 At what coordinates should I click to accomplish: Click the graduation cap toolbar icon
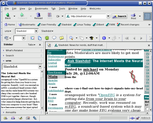[x=91, y=38]
